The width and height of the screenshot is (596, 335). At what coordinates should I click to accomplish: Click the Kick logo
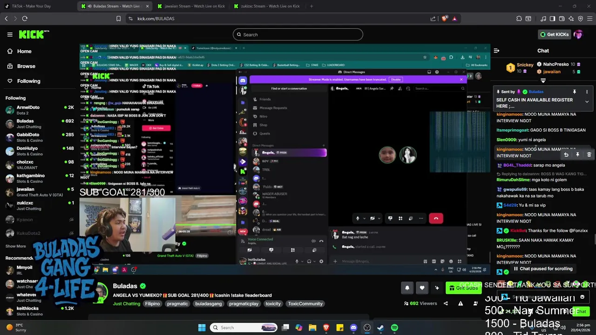point(34,34)
